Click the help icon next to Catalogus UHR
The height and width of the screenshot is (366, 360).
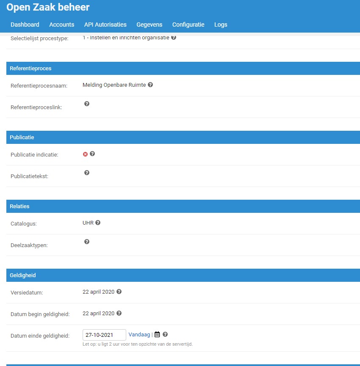click(x=97, y=223)
